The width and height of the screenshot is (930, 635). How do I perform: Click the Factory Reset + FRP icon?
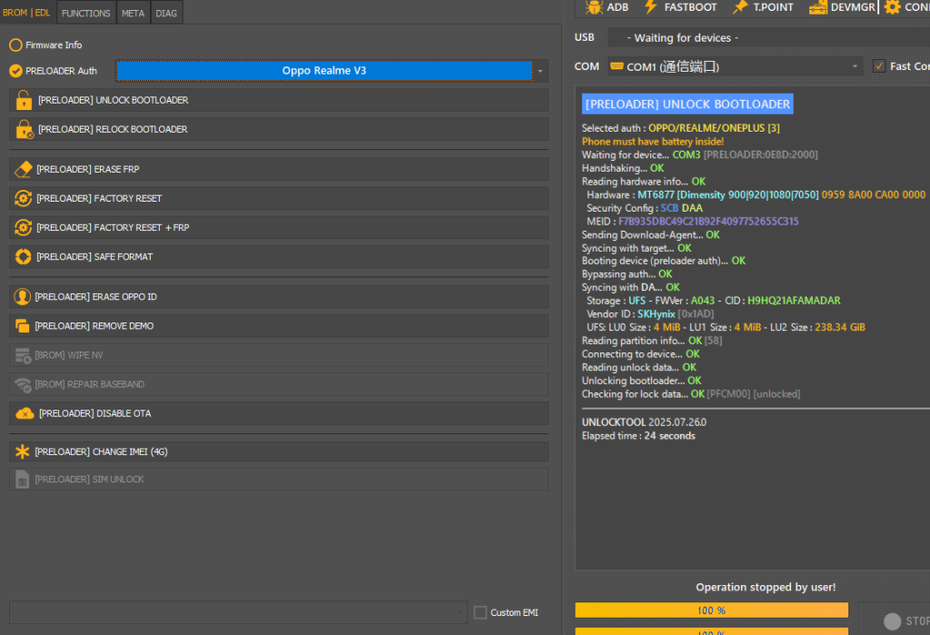coord(23,227)
